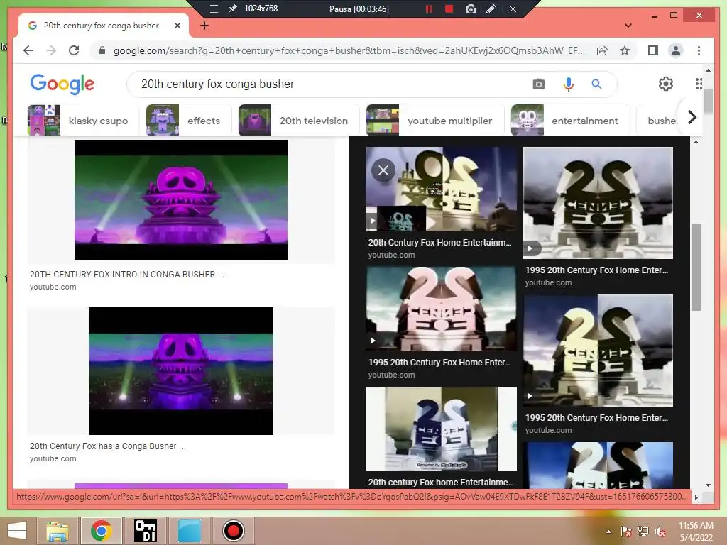Open Windows Start menu

point(17,531)
